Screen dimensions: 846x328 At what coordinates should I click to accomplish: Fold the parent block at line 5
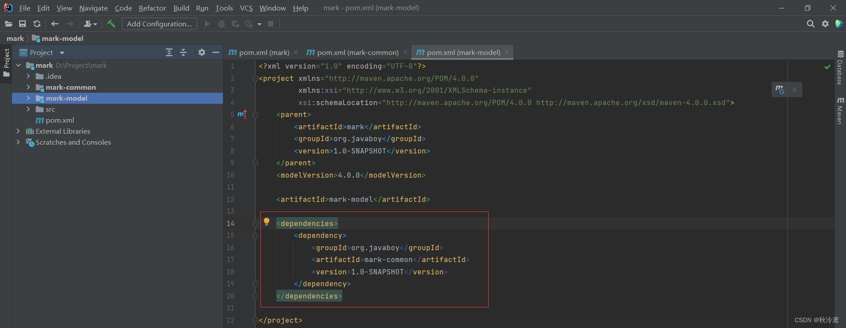[x=255, y=115]
